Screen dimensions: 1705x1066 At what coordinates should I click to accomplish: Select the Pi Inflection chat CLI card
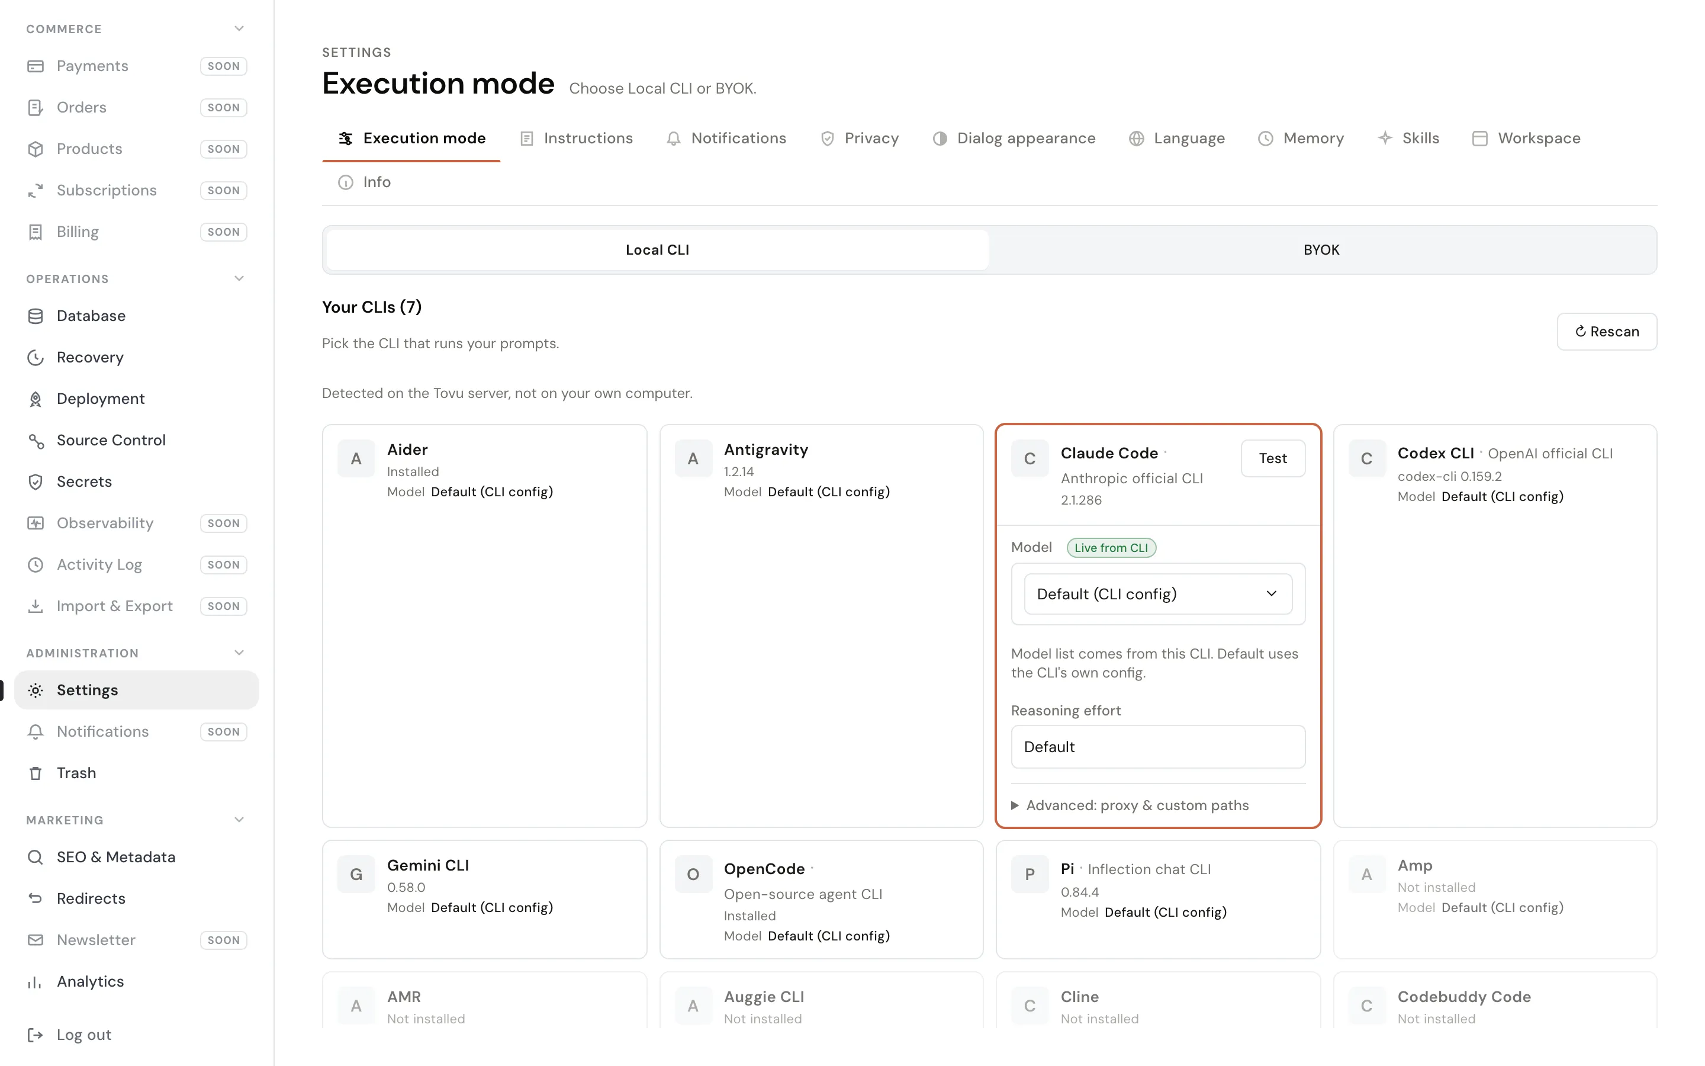[x=1157, y=900]
